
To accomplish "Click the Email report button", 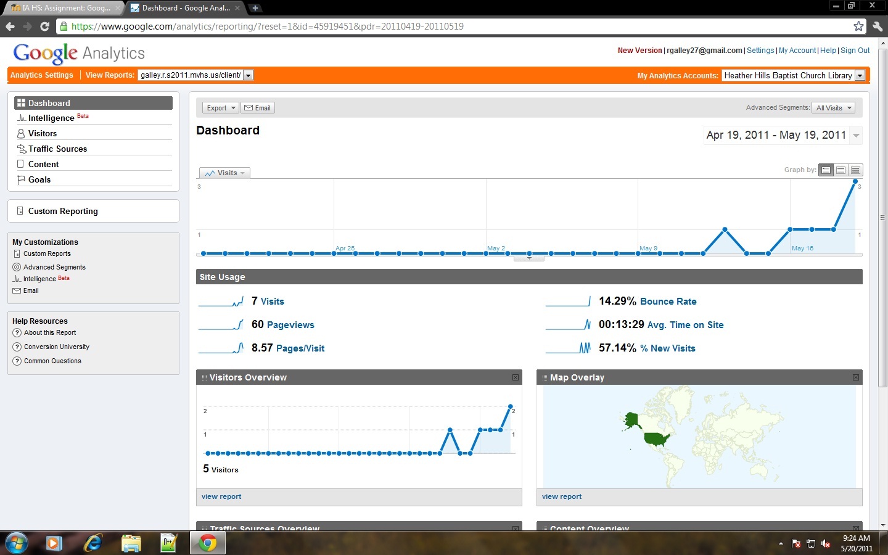I will (258, 108).
